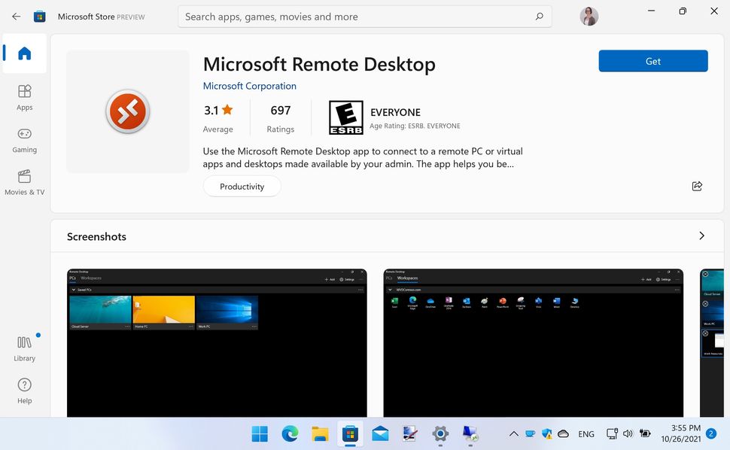
Task: Switch the ENG input language
Action: (586, 433)
